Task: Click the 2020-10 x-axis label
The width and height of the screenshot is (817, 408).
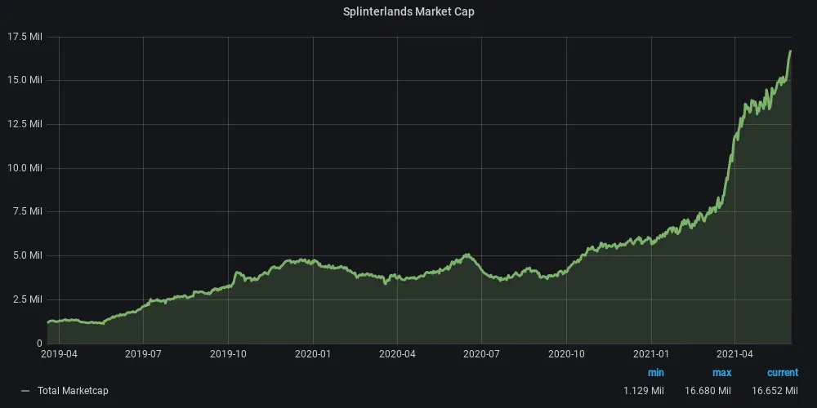Action: tap(566, 354)
